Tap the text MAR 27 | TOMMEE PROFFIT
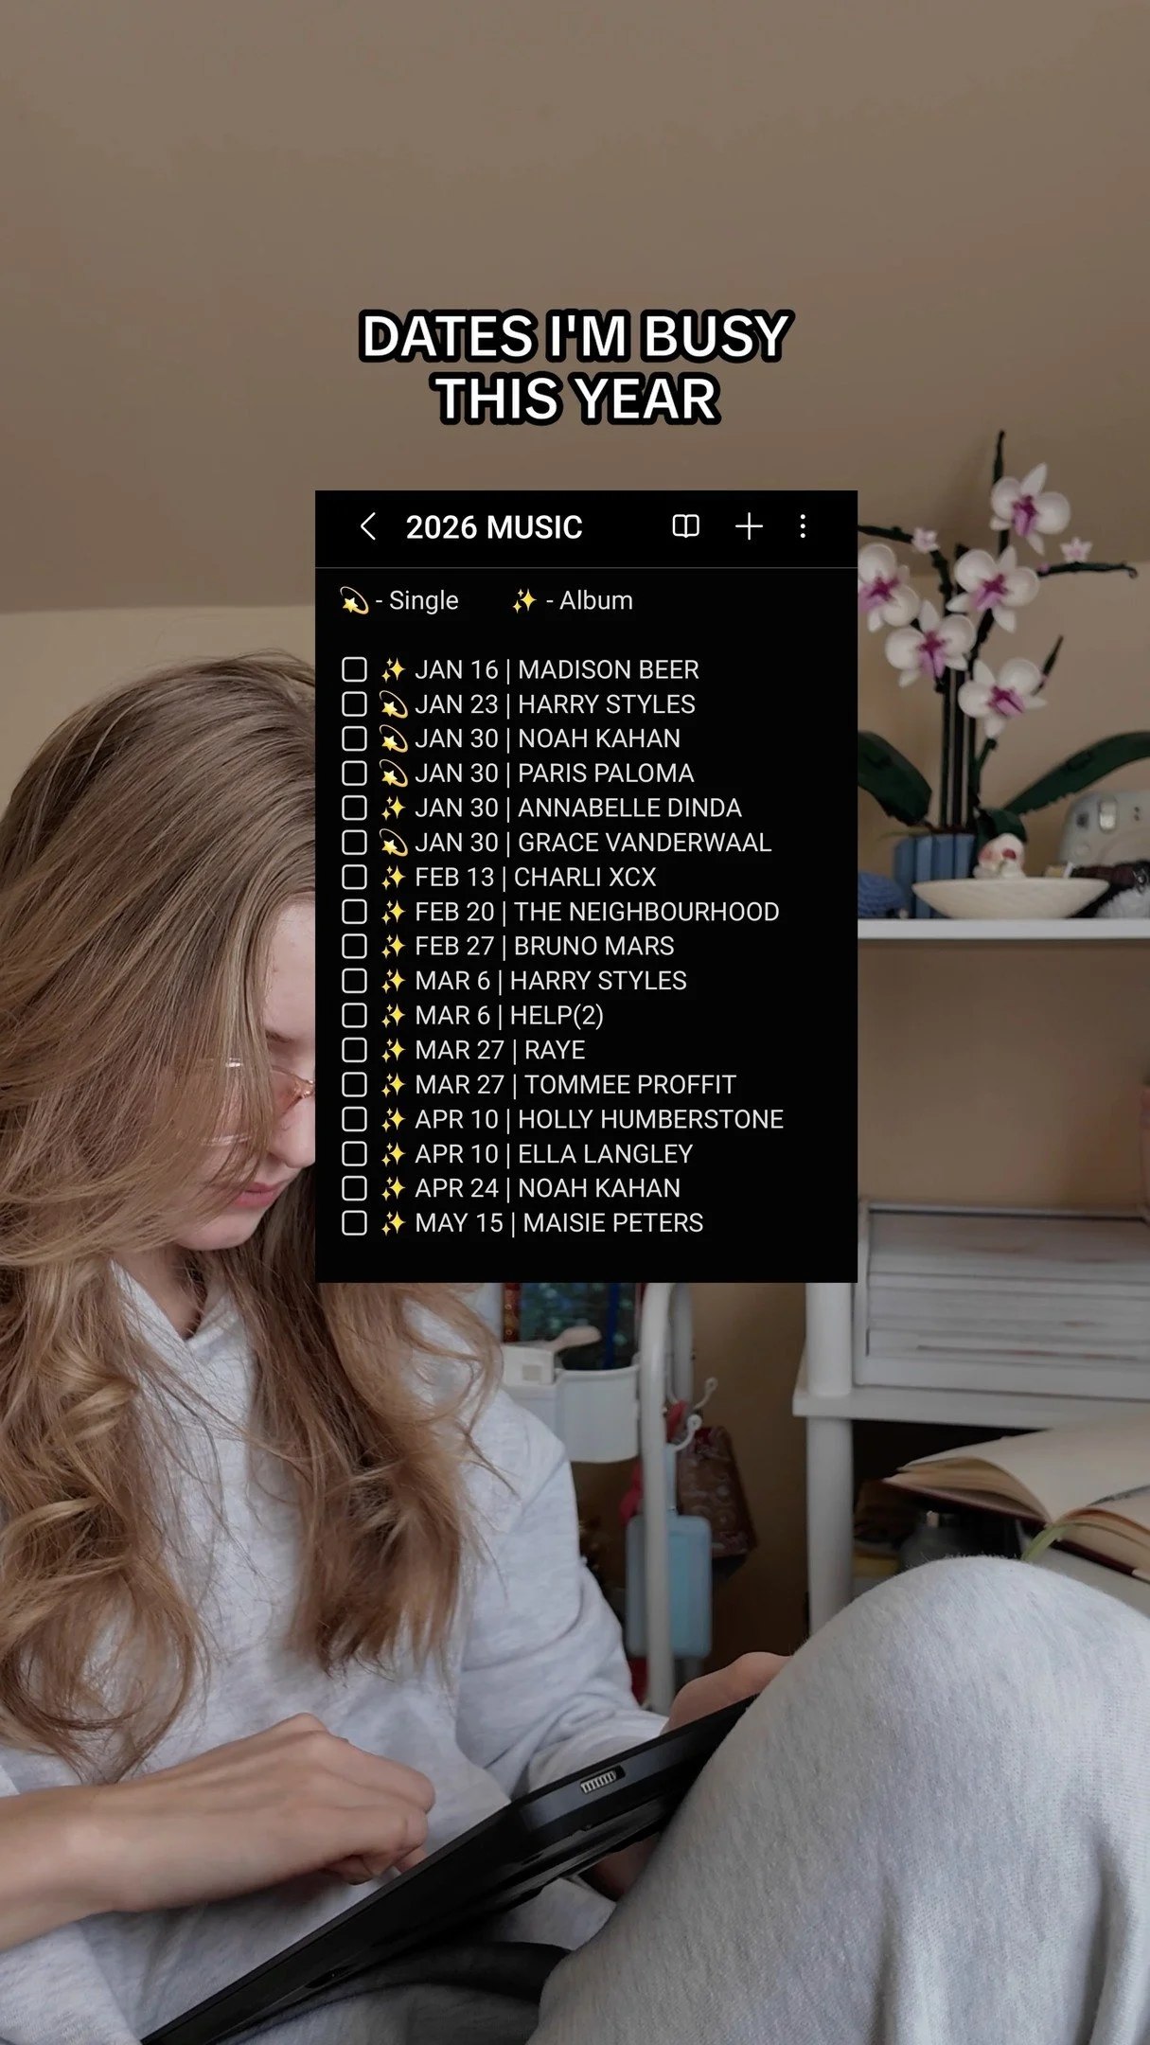This screenshot has height=2045, width=1150. (575, 1084)
